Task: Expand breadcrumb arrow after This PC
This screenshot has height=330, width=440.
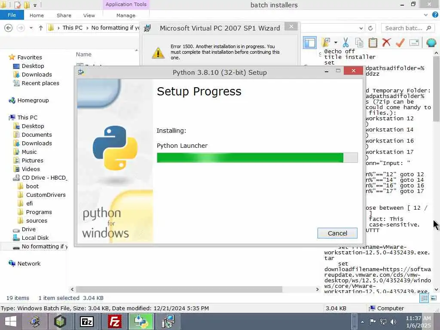Action: (x=87, y=28)
